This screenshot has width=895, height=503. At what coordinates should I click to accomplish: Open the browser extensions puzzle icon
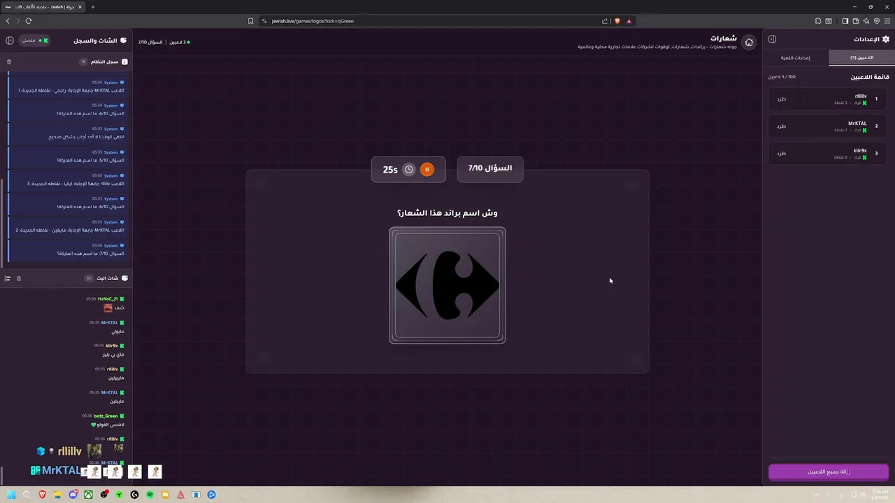tap(818, 21)
